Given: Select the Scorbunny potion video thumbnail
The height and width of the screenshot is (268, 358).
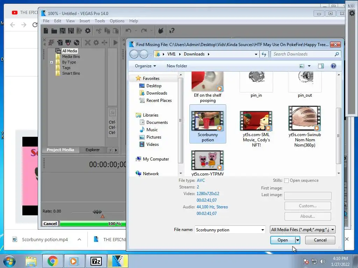Looking at the screenshot, I should (208, 124).
